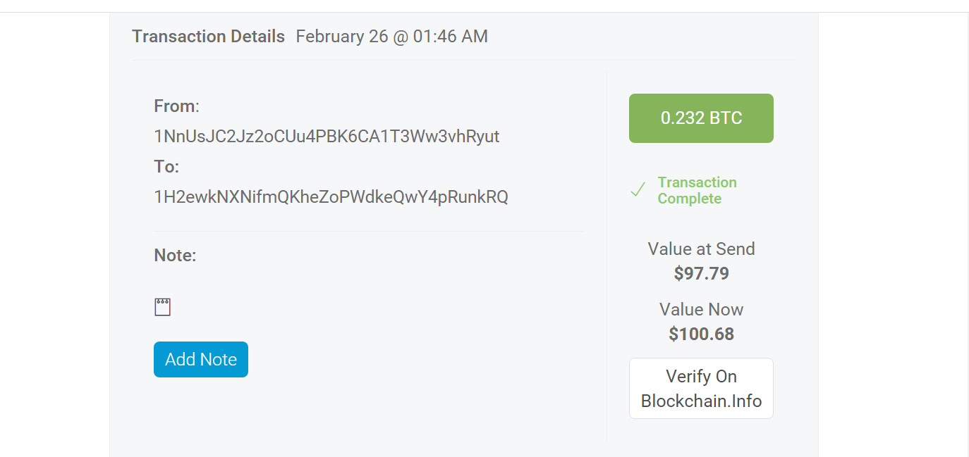Click the Transaction Details heading
Image resolution: width=969 pixels, height=457 pixels.
208,37
